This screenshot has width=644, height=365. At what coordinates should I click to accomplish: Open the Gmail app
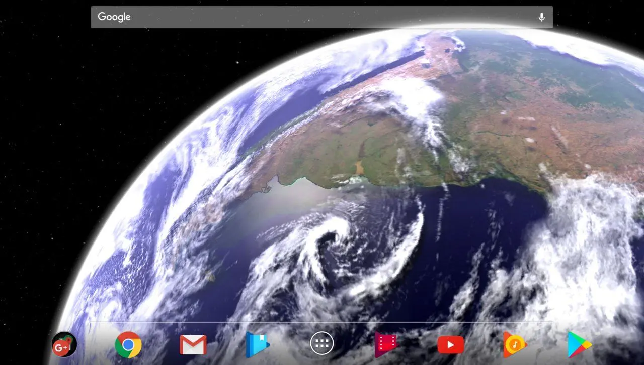coord(193,345)
